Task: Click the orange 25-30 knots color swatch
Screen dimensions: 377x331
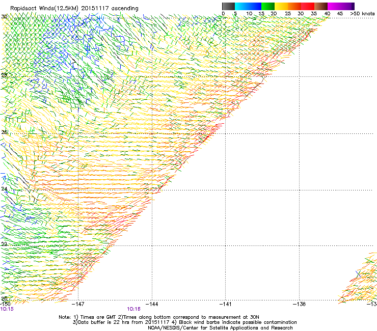Action: [x=294, y=6]
